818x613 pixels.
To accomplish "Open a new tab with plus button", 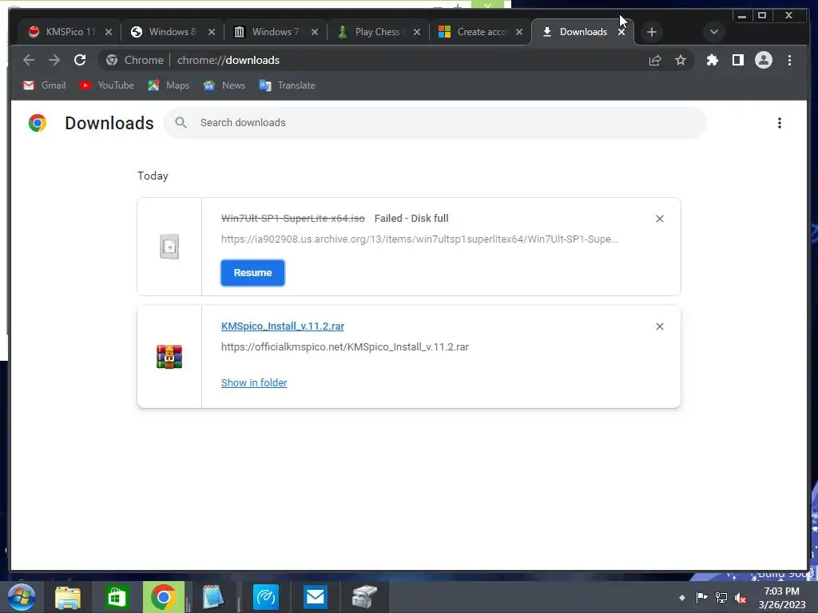I will [x=652, y=32].
